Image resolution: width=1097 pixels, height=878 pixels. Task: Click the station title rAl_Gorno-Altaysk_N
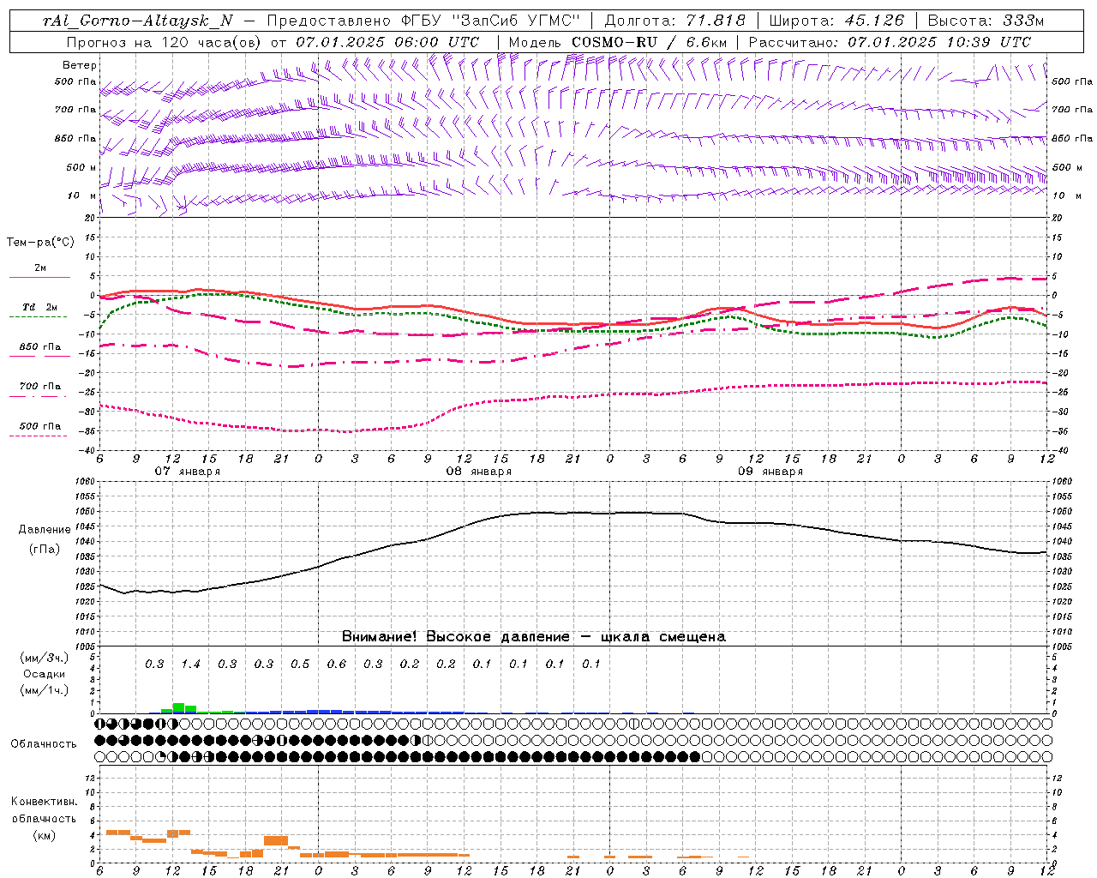pos(138,21)
